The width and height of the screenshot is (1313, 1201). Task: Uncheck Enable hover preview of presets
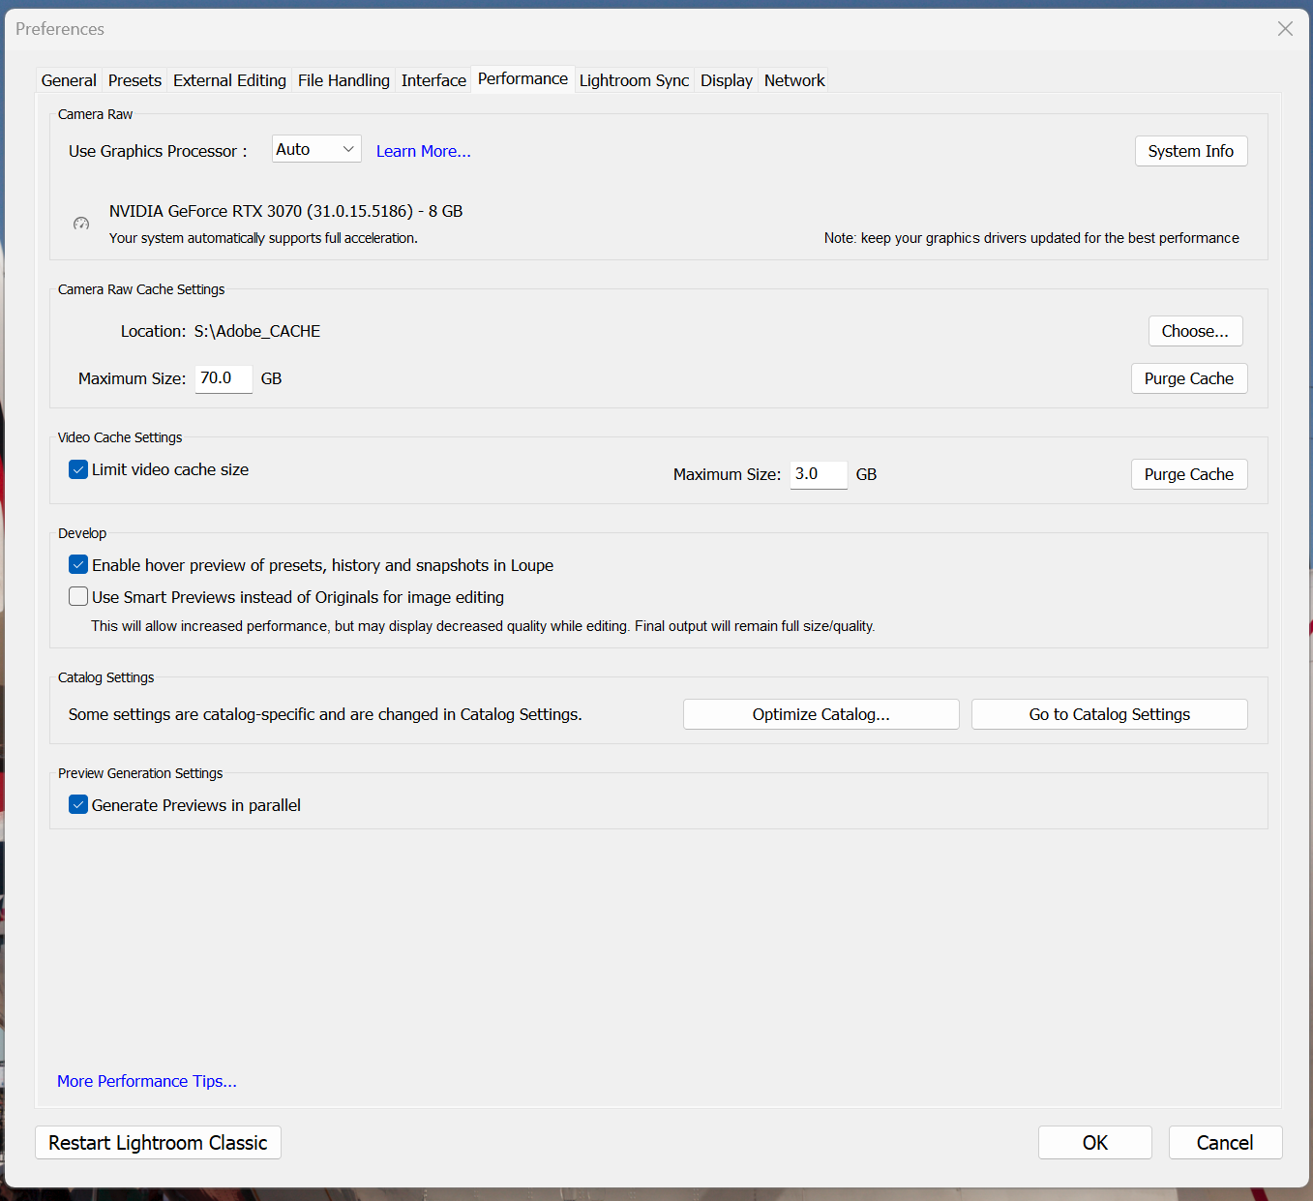(77, 564)
